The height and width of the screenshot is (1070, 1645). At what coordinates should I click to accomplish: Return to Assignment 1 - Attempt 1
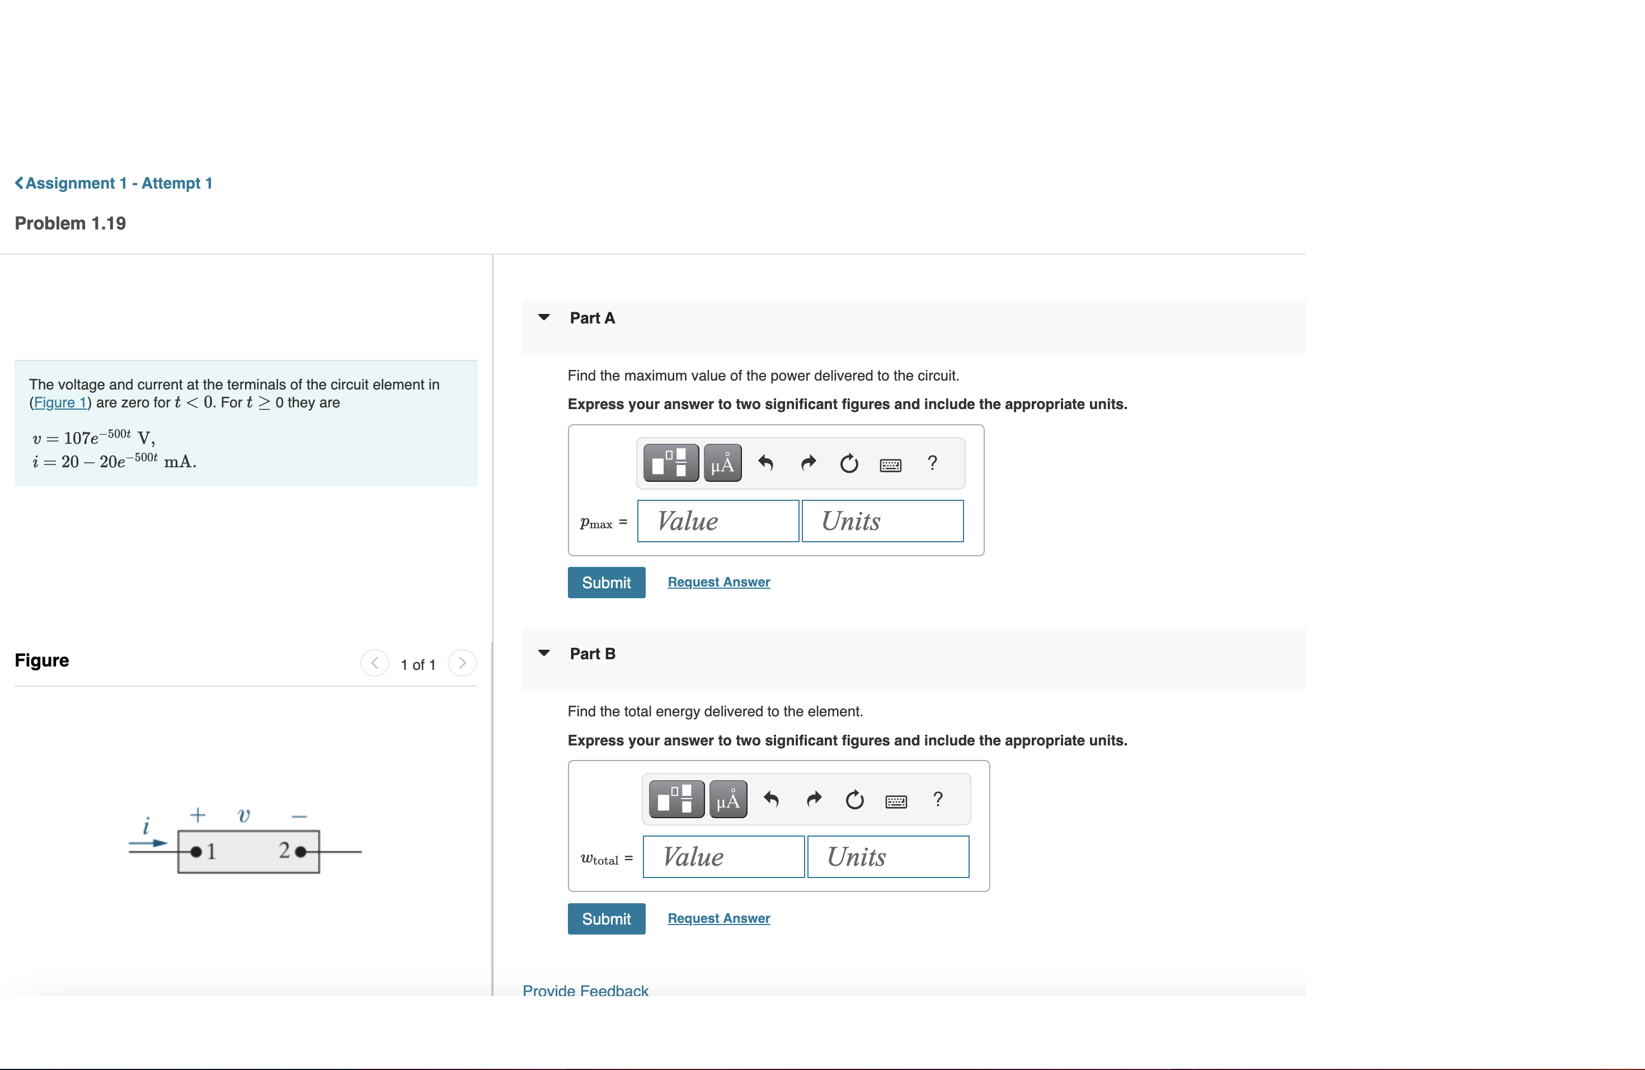[x=114, y=183]
